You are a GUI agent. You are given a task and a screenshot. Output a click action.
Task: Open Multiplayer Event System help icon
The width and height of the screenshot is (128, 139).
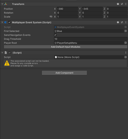pyautogui.click(x=118, y=22)
